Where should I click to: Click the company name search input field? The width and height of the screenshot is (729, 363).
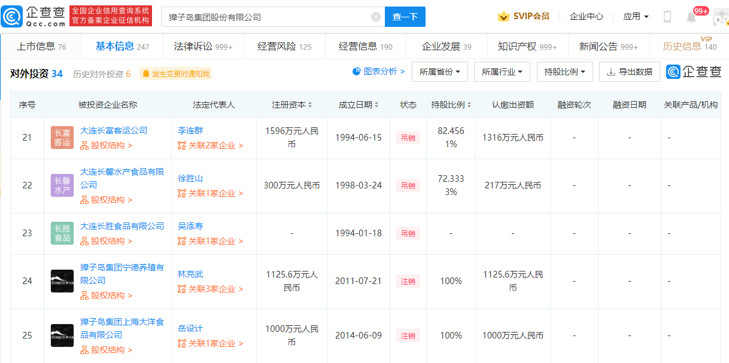pos(266,17)
